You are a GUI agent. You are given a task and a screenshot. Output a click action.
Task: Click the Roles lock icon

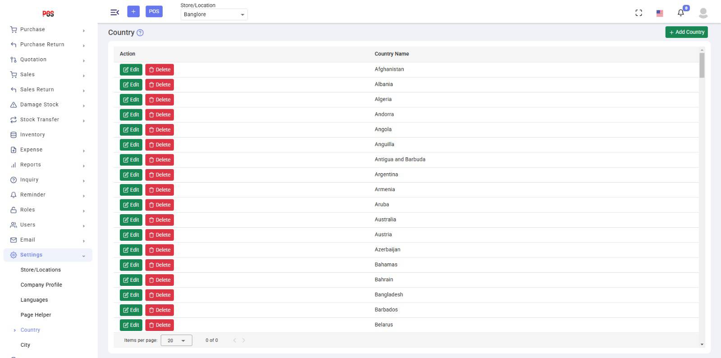click(x=14, y=210)
